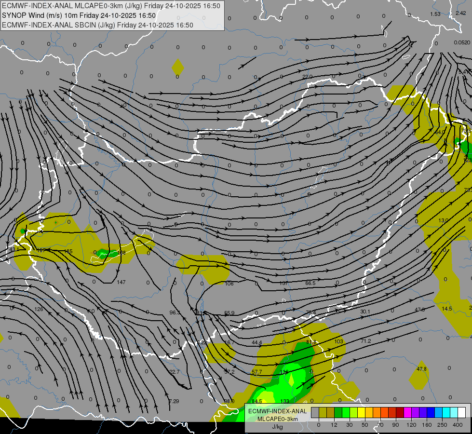The height and width of the screenshot is (434, 472).
Task: Click the map value 1.53
Action: coord(435,14)
